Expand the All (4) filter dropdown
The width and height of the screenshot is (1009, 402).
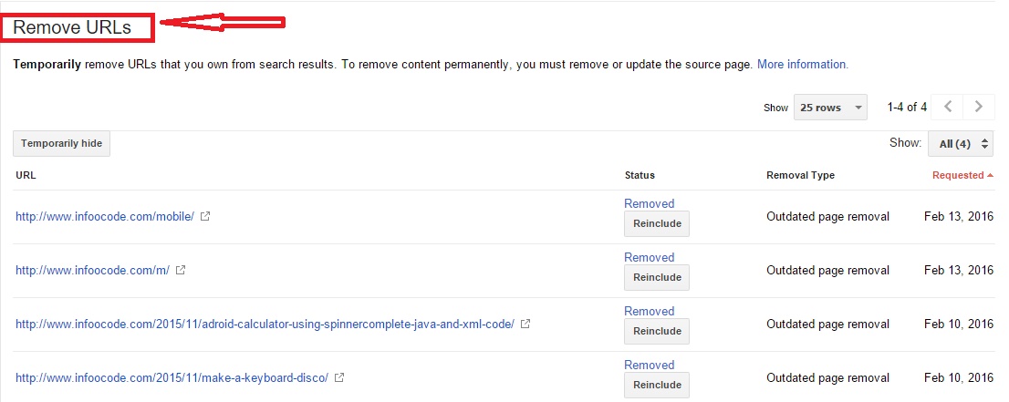(x=960, y=144)
